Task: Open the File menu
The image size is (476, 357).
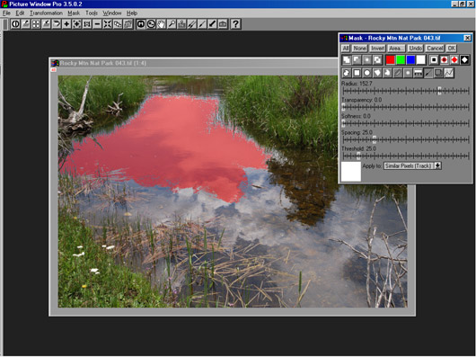Action: (6, 13)
